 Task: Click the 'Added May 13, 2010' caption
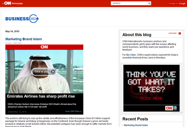click(x=17, y=112)
